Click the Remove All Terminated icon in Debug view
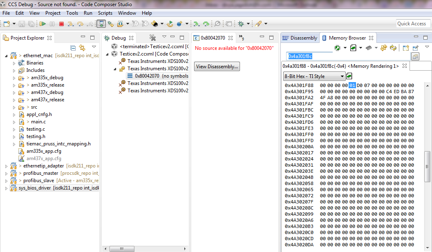Viewport: 432px width, 252px height. point(152,38)
